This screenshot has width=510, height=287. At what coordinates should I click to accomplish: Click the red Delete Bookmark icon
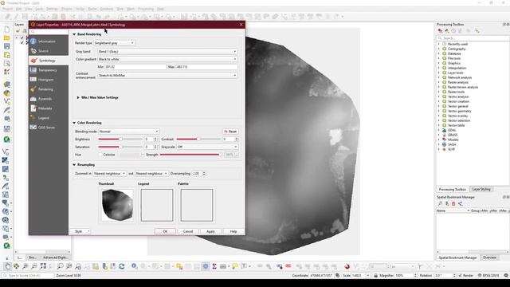point(453,204)
